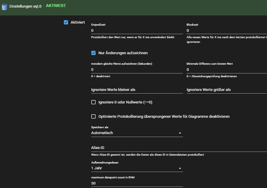This screenshot has width=267, height=188.
Task: Uncheck the Aktiviert checkbox
Action: 66,22
